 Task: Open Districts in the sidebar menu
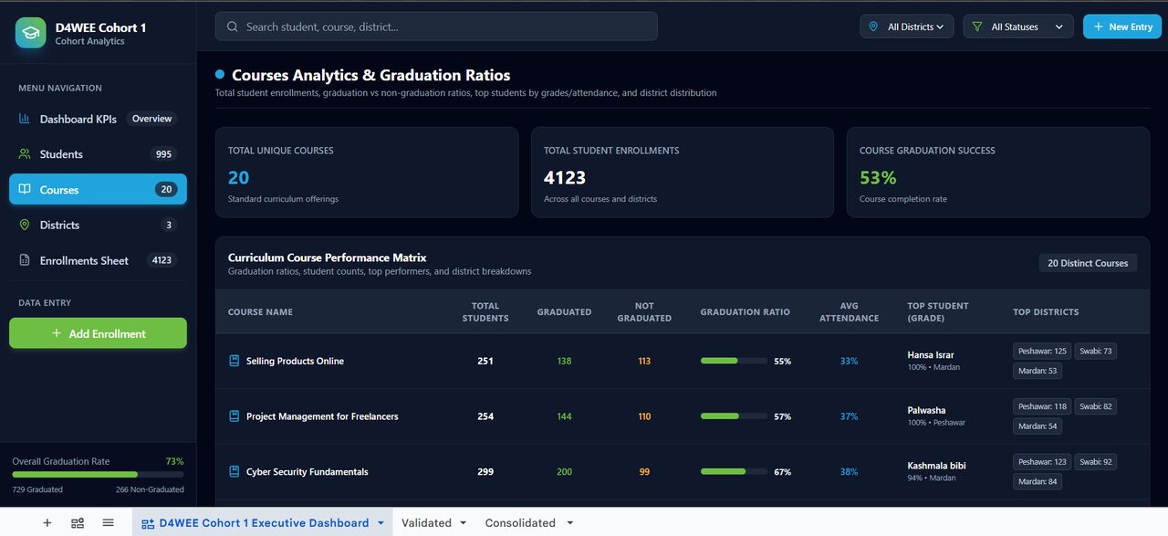[98, 225]
